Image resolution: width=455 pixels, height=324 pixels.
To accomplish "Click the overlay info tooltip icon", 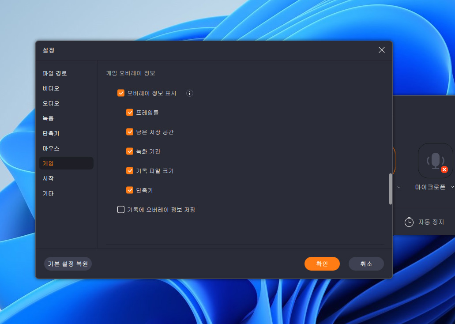I will (189, 93).
